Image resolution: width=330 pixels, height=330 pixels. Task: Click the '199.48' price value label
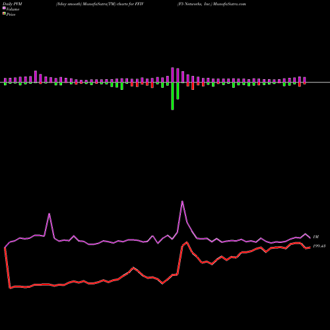tap(319, 246)
